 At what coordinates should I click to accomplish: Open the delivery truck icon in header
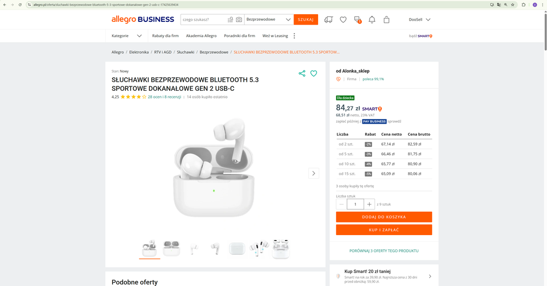pos(329,20)
